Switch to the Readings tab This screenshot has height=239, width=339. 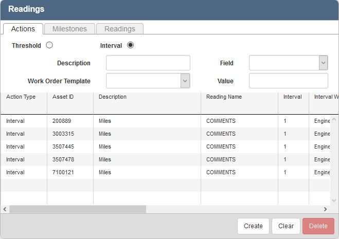120,29
